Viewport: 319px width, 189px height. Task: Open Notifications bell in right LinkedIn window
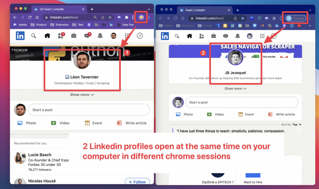[x=237, y=36]
